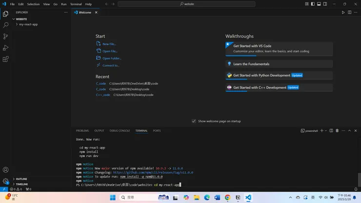The width and height of the screenshot is (361, 203).
Task: Open the Extensions view
Action: tap(5, 59)
